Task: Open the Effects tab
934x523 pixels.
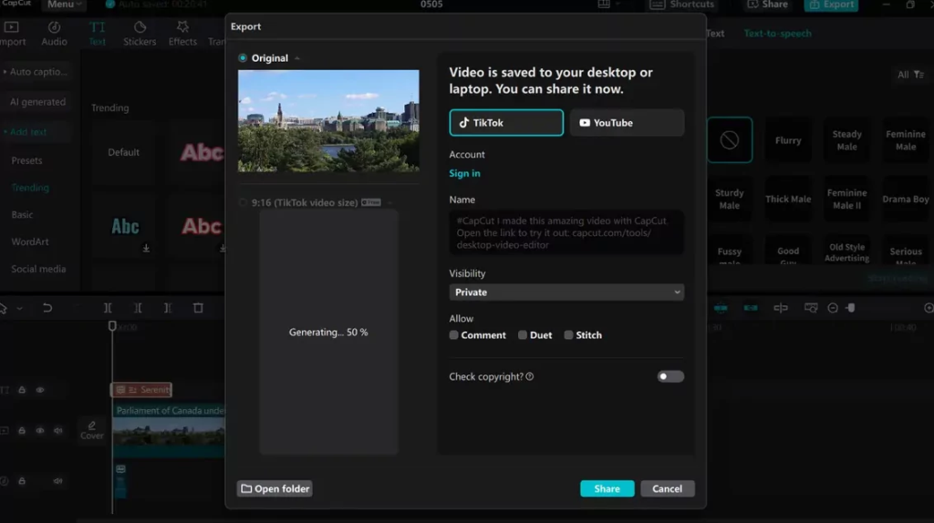Action: (x=182, y=34)
